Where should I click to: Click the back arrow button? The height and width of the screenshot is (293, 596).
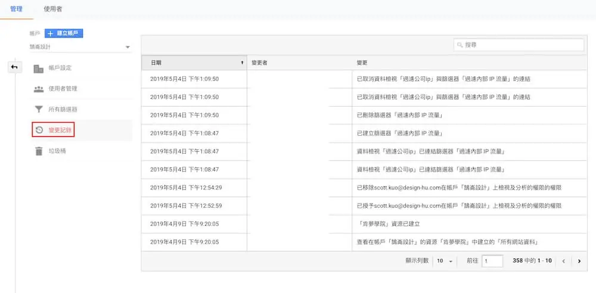point(14,67)
